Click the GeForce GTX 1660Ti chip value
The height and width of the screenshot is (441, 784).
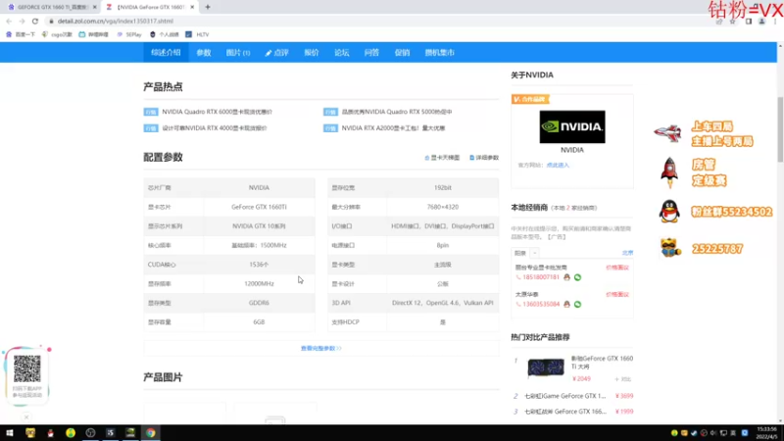tap(259, 207)
